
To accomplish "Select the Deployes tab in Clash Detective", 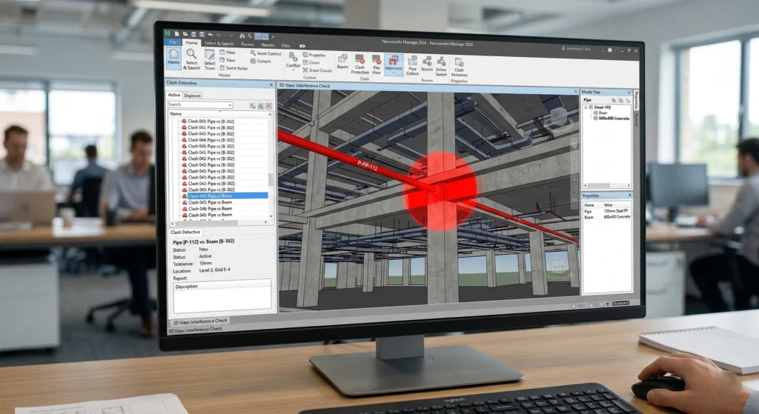I will click(193, 96).
